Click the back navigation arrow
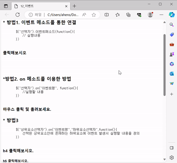The height and width of the screenshot is (163, 177). tap(7, 15)
